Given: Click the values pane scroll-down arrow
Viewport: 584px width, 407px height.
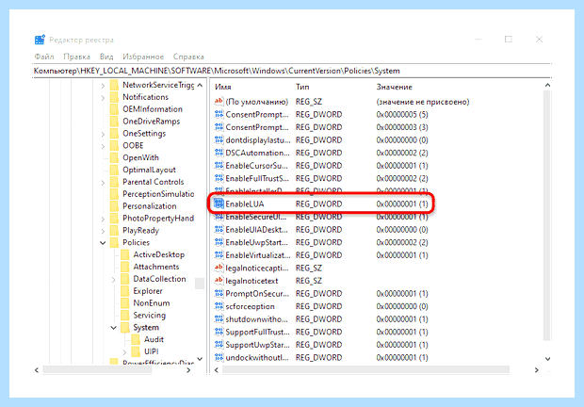Looking at the screenshot, I should (547, 359).
